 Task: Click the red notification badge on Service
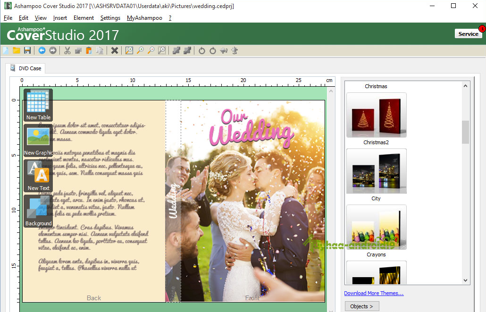(482, 29)
